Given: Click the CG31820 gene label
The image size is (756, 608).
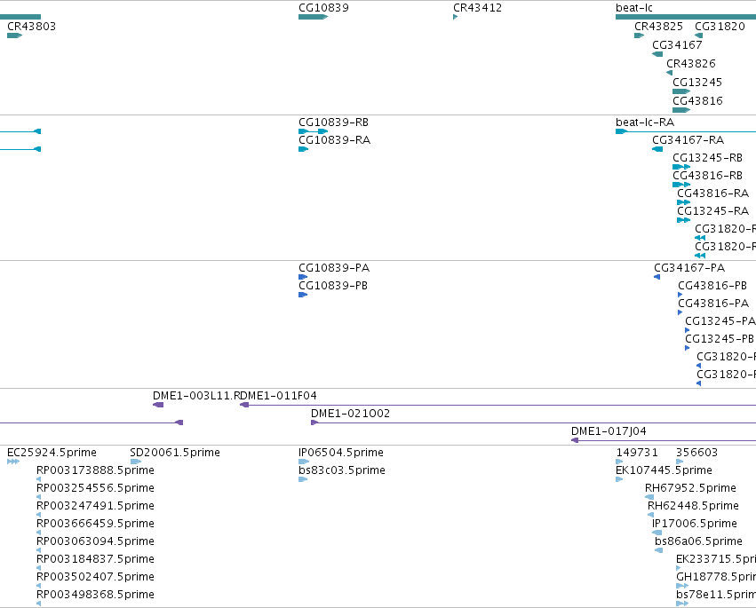Looking at the screenshot, I should pos(720,26).
